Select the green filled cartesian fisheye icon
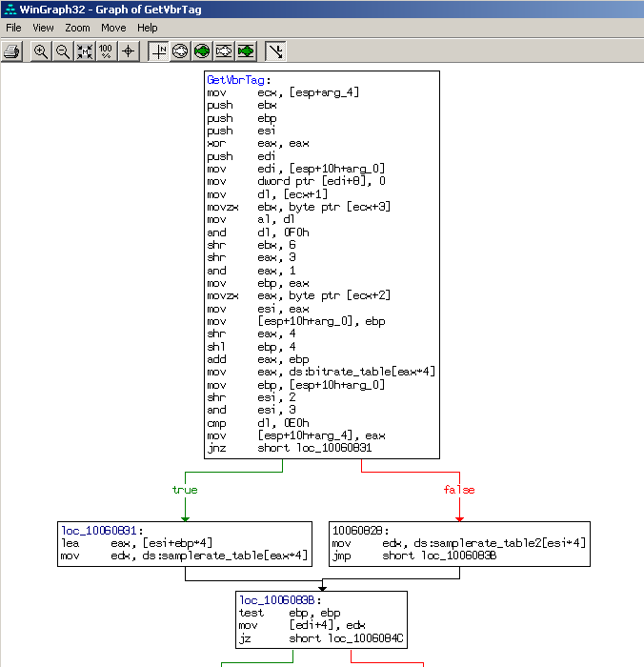Viewport: 644px width, 667px height. click(246, 51)
